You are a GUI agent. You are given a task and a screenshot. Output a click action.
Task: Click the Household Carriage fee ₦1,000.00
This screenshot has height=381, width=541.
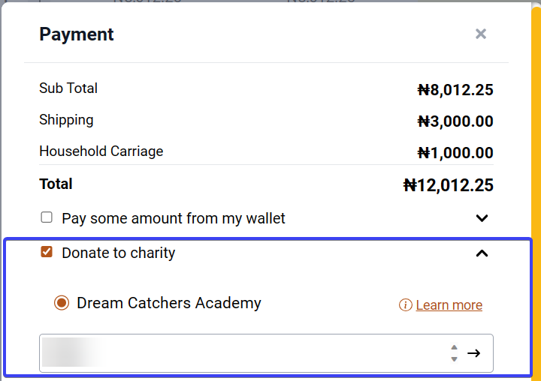pos(455,153)
